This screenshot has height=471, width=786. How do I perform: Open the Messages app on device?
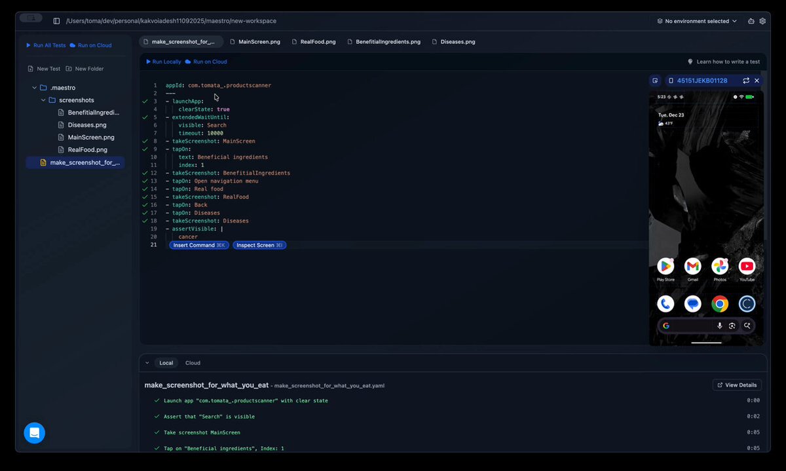(693, 303)
